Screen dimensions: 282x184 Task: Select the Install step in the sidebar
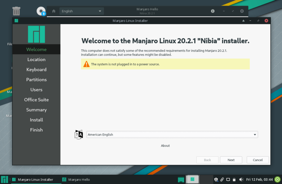click(37, 120)
